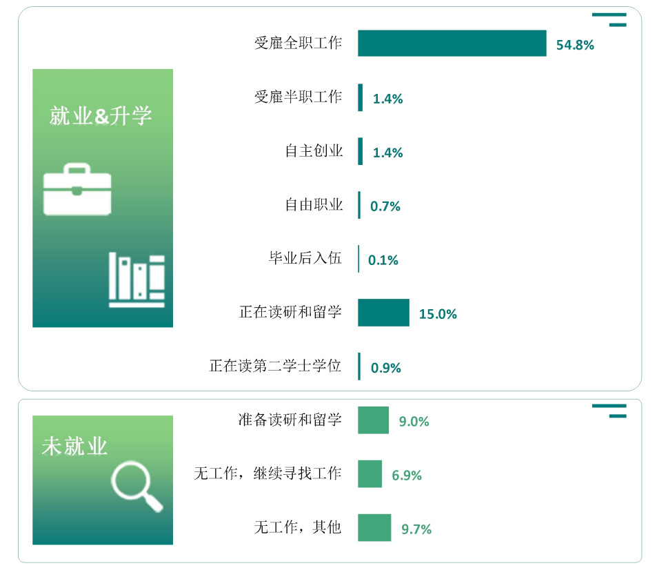657x568 pixels.
Task: Select the 未就业 panel title
Action: [x=74, y=446]
